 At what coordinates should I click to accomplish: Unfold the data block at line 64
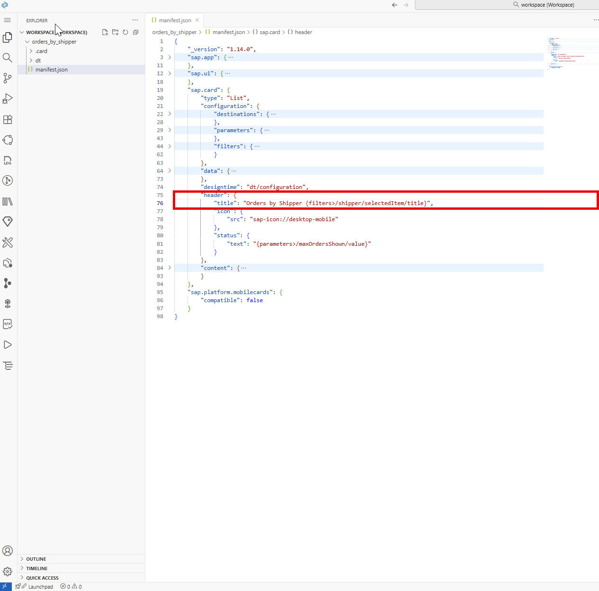pyautogui.click(x=170, y=171)
